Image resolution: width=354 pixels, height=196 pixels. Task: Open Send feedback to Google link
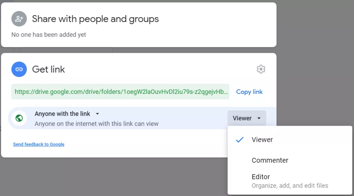click(x=39, y=144)
